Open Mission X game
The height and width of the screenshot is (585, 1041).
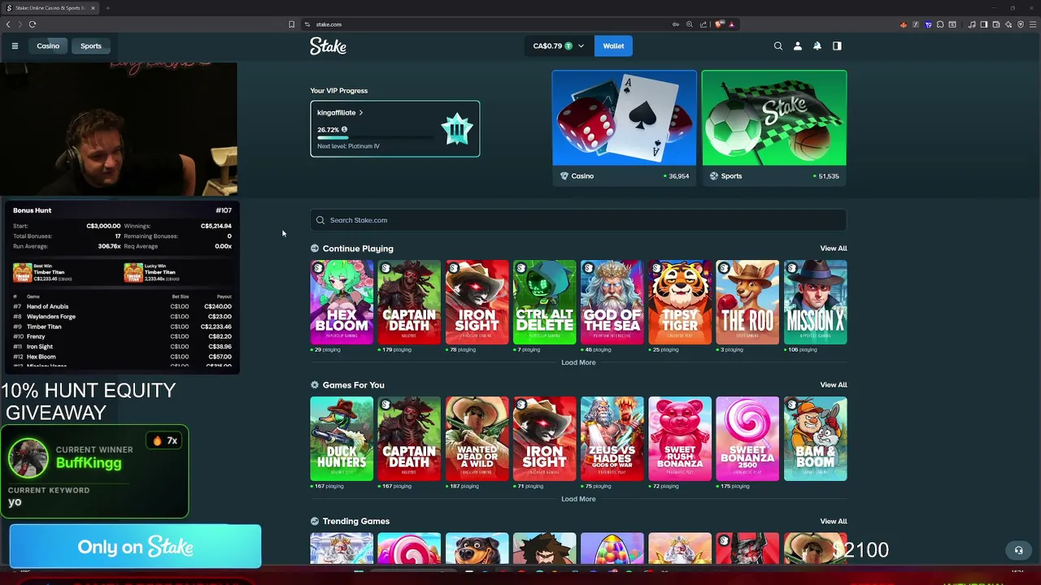click(815, 302)
